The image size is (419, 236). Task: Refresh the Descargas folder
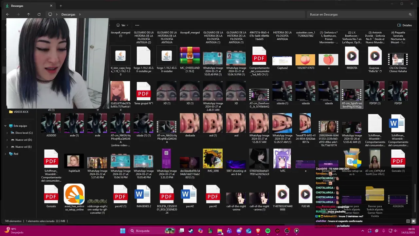tap(39, 14)
